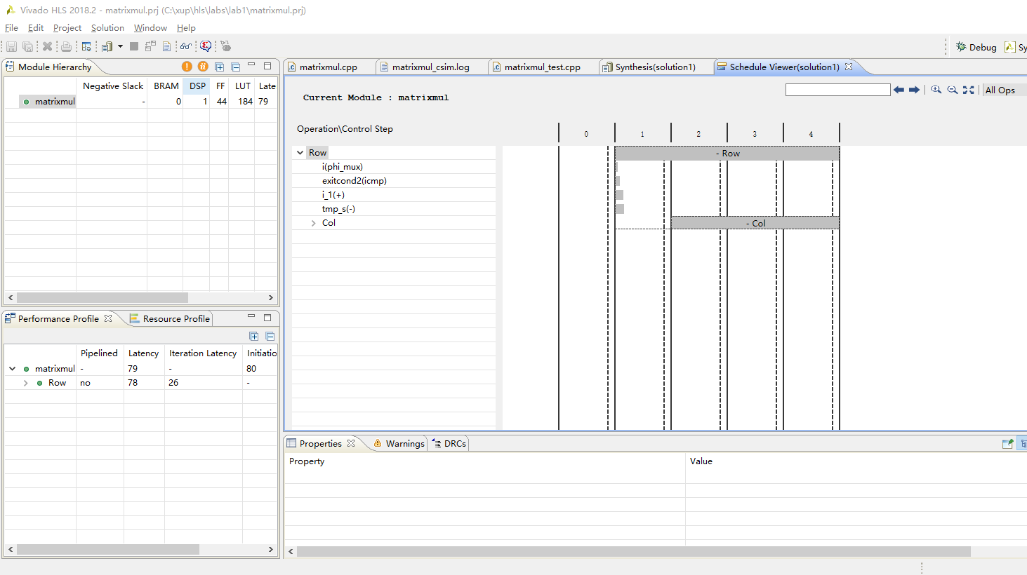Viewport: 1027px width, 575px height.
Task: Click the gray Stop toolbar icon
Action: (x=133, y=46)
